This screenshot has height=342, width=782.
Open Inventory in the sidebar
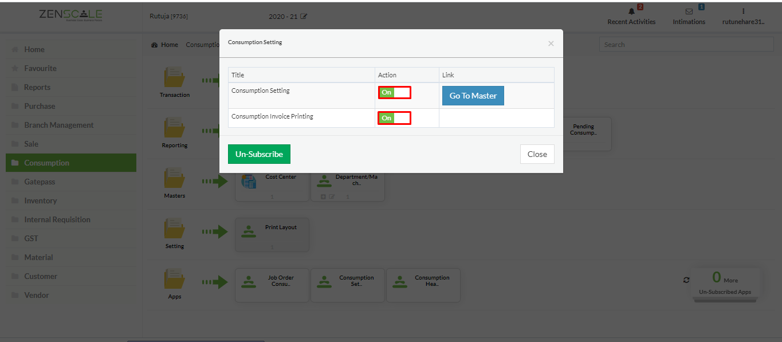click(x=71, y=201)
